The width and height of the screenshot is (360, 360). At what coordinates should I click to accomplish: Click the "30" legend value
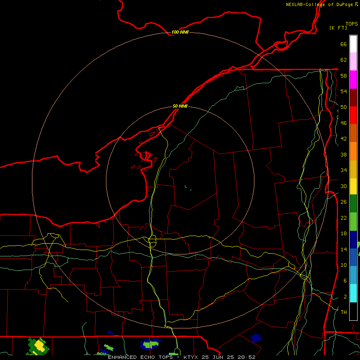(x=344, y=186)
